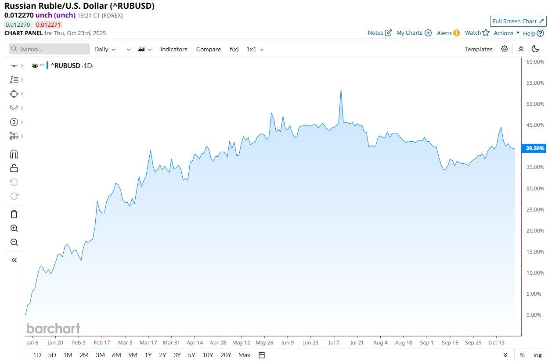548x362 pixels.
Task: Toggle the percent scale button
Action: point(522,355)
